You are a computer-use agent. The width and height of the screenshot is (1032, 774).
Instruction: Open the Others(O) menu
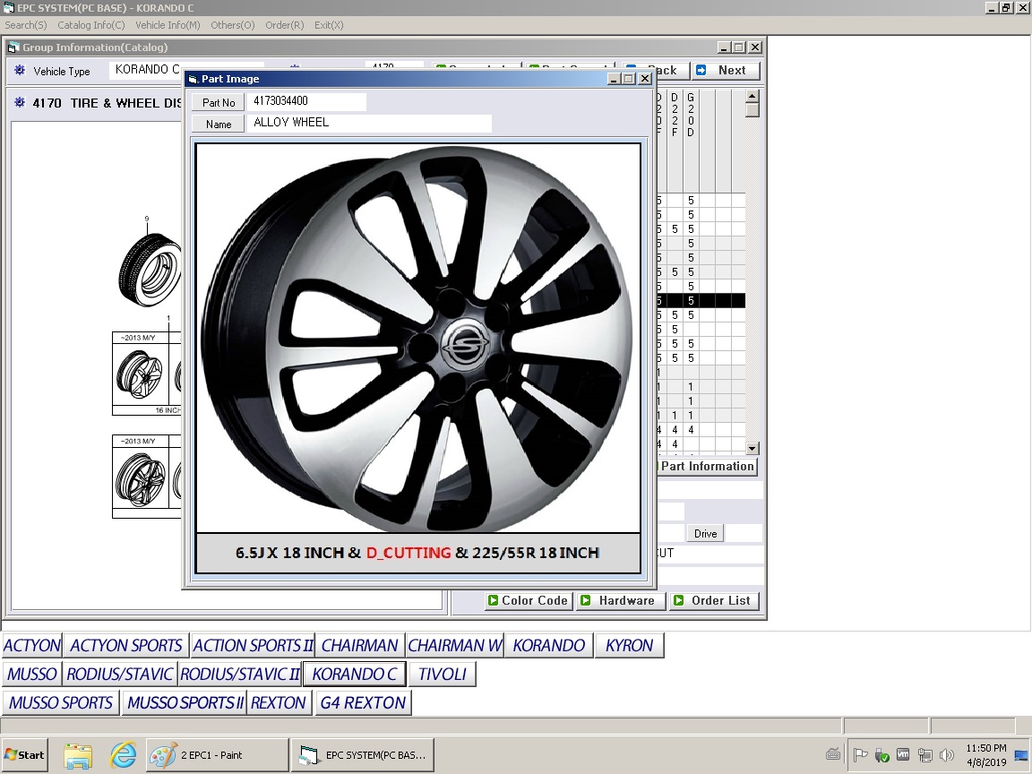click(232, 25)
